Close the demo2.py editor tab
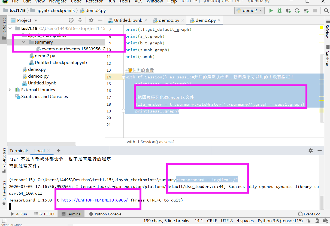 pos(219,20)
